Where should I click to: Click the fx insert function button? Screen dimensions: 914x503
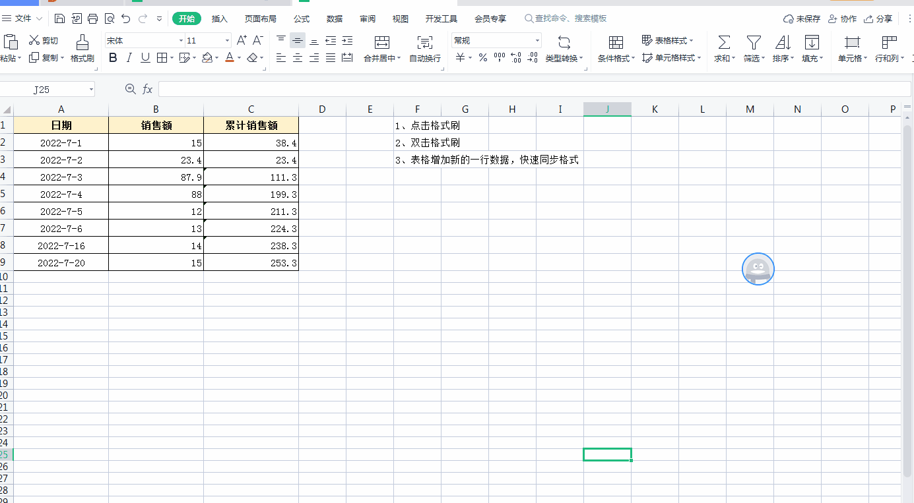[148, 89]
